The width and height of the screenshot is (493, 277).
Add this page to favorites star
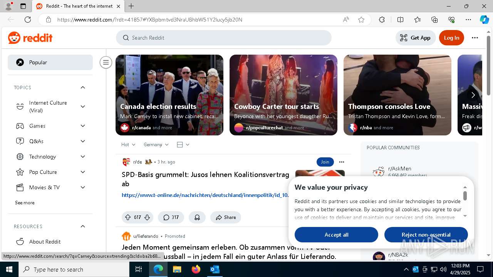click(361, 20)
